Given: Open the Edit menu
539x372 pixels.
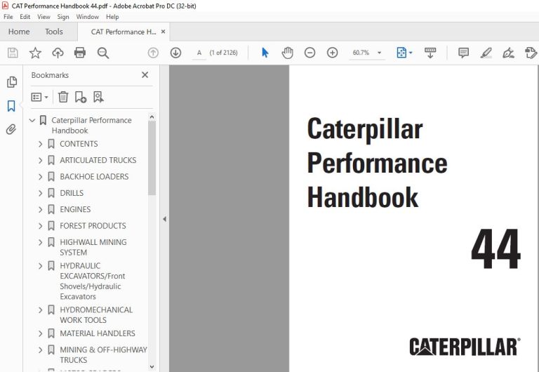Looking at the screenshot, I should (x=25, y=17).
